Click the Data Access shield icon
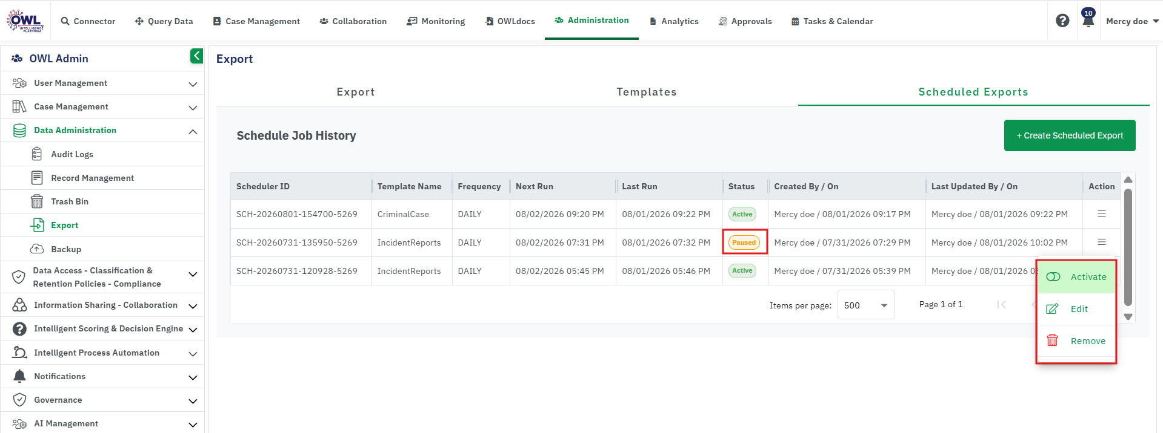1163x433 pixels. 19,277
